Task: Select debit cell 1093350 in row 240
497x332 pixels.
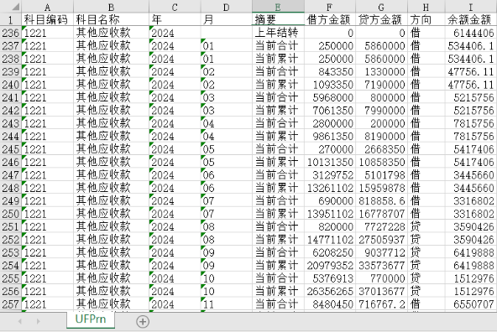Action: (330, 85)
